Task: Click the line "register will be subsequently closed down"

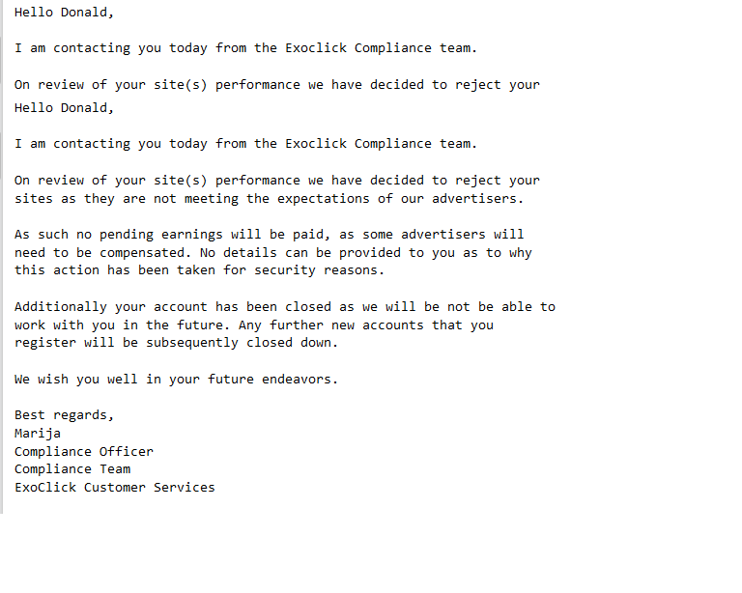Action: (176, 343)
